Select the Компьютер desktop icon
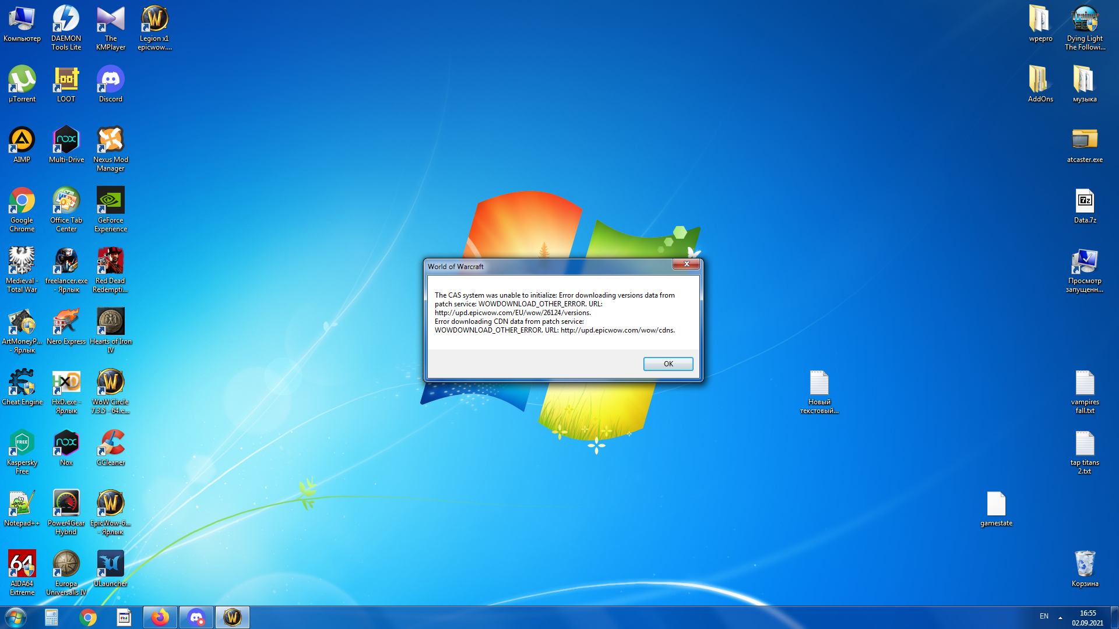This screenshot has width=1119, height=629. pos(22,24)
